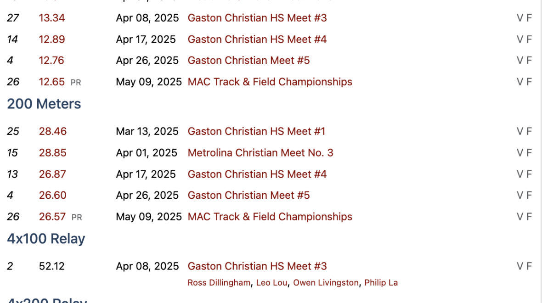Select the 26.60 time link
The image size is (542, 303).
(52, 195)
